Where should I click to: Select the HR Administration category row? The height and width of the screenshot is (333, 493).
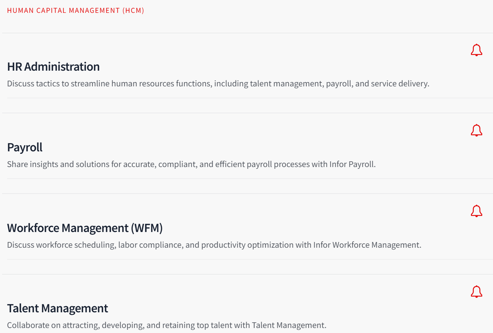(247, 73)
